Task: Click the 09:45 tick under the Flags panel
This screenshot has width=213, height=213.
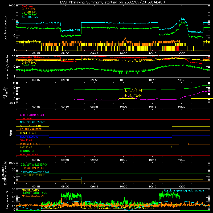Action: tap(94, 160)
